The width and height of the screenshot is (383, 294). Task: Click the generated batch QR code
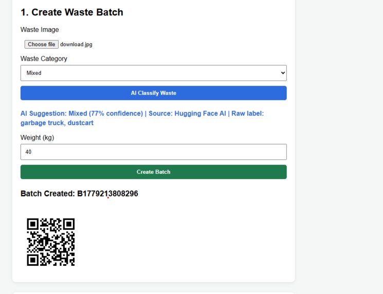coord(51,242)
